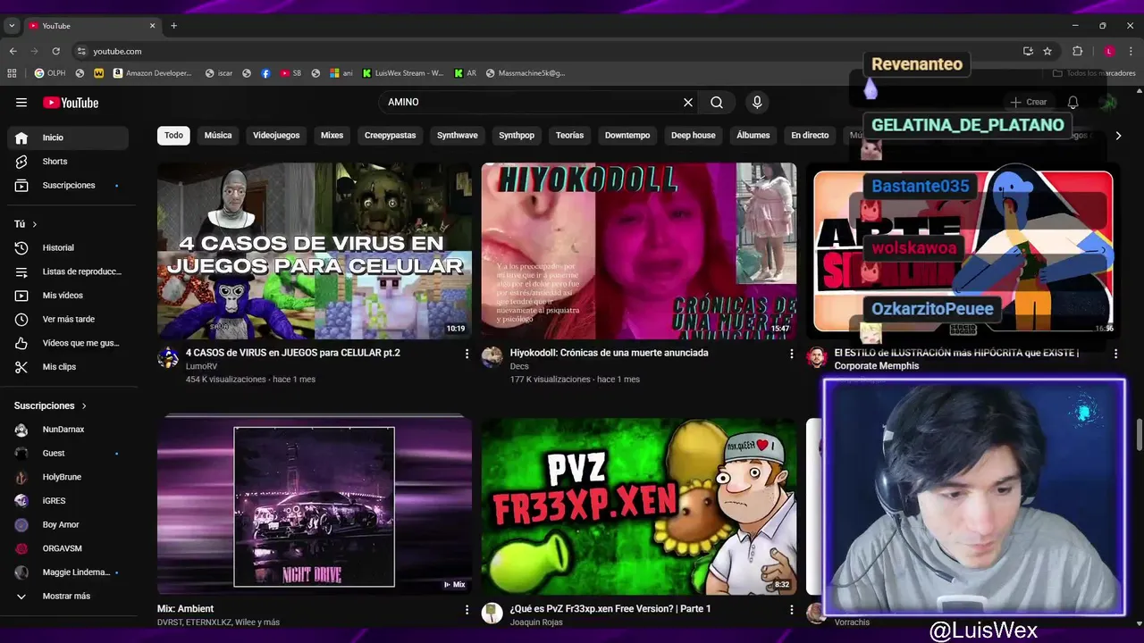The image size is (1144, 643).
Task: Select the Deep house filter chip
Action: click(694, 136)
